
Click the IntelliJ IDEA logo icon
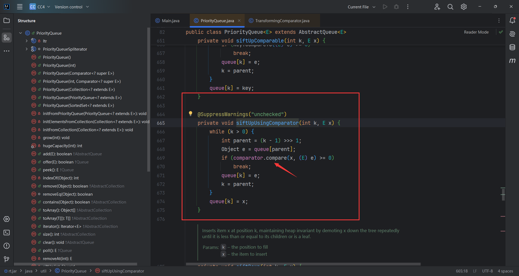7,7
